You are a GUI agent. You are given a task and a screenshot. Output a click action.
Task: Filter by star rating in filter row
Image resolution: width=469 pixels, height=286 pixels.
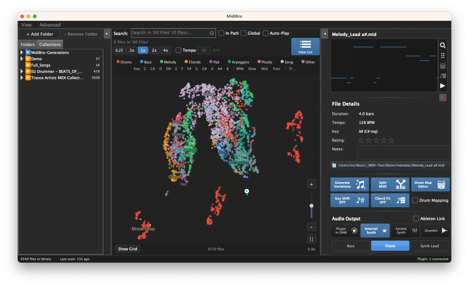point(292,69)
